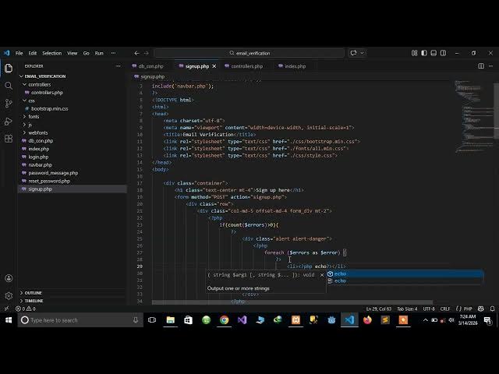
Task: Open the Go menu
Action: click(x=87, y=53)
